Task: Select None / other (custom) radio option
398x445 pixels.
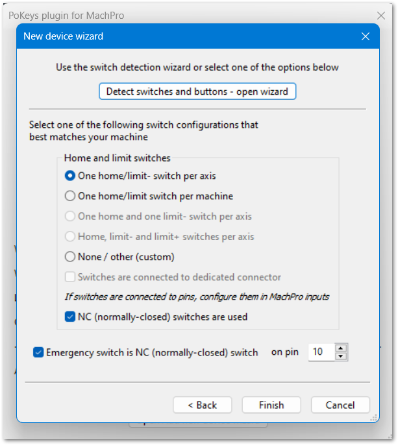Action: click(70, 257)
